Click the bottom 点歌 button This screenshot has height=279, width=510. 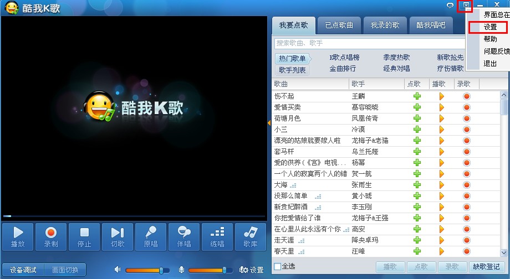tap(421, 267)
